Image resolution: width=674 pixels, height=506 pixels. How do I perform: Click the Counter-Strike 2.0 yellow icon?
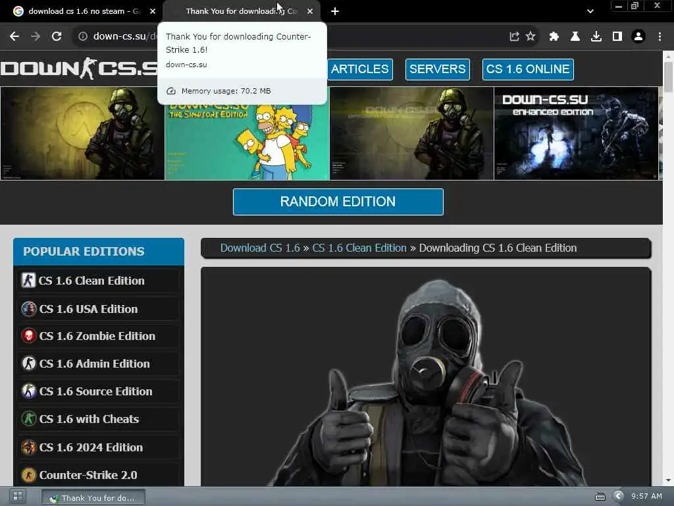pyautogui.click(x=29, y=475)
